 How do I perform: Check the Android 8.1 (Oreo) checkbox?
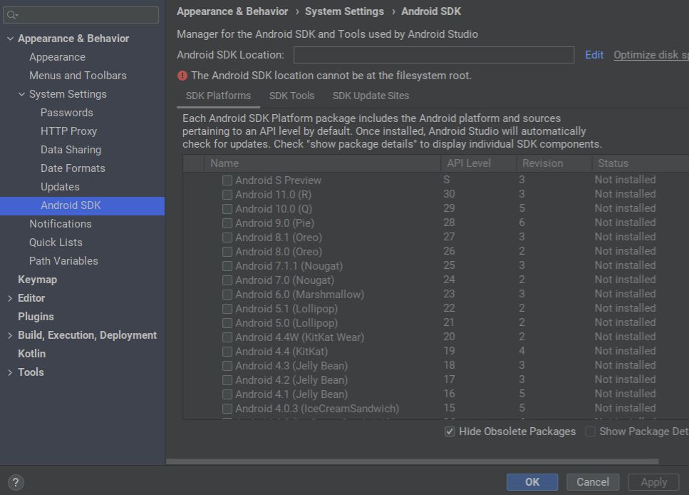pos(227,238)
